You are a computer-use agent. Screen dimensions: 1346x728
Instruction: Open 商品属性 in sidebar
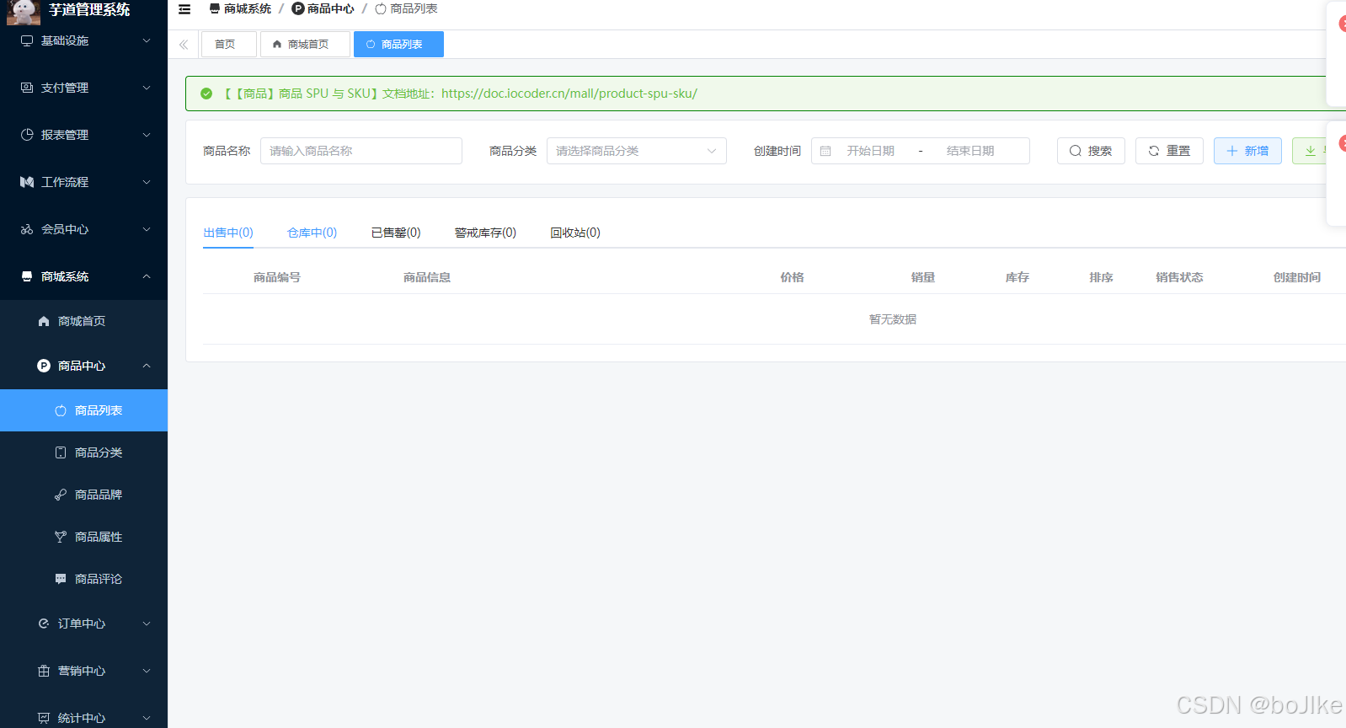coord(98,537)
